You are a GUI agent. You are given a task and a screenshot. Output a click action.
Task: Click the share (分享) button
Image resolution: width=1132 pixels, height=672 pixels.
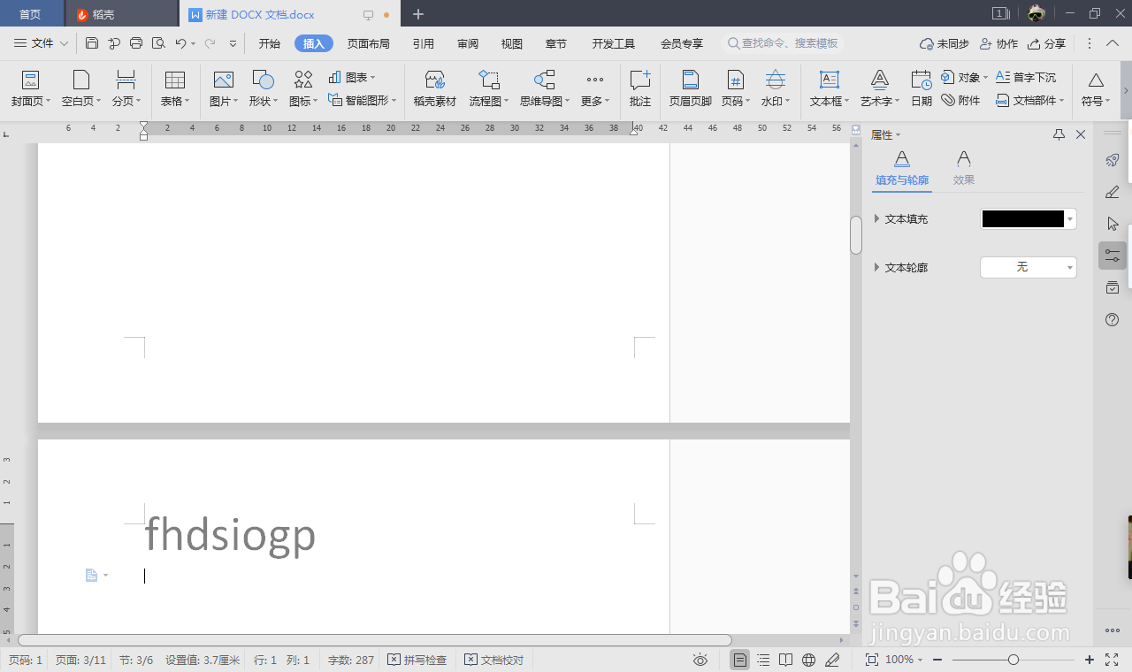(x=1046, y=43)
